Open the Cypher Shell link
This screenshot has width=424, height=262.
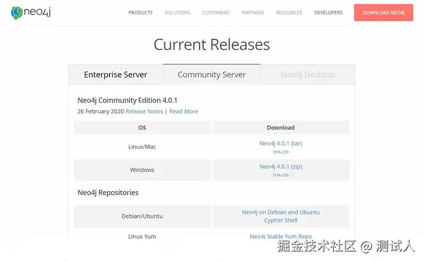281,220
